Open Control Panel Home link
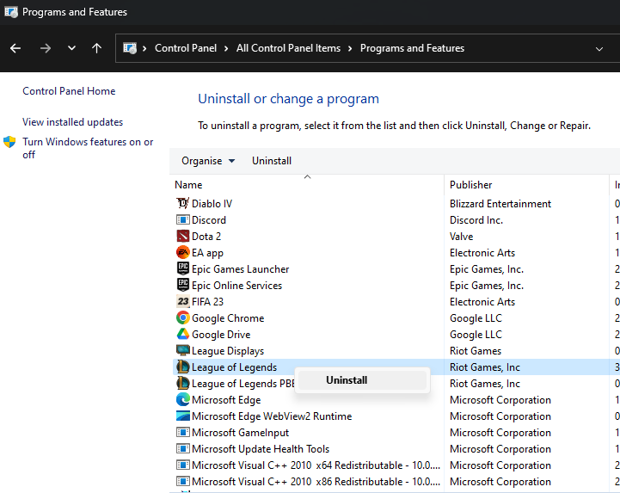This screenshot has height=493, width=620. coord(69,91)
